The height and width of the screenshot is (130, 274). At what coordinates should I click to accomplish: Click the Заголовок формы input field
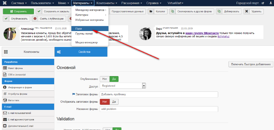point(159,95)
